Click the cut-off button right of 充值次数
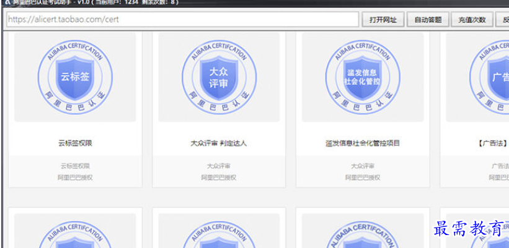The image size is (509, 248). 503,19
